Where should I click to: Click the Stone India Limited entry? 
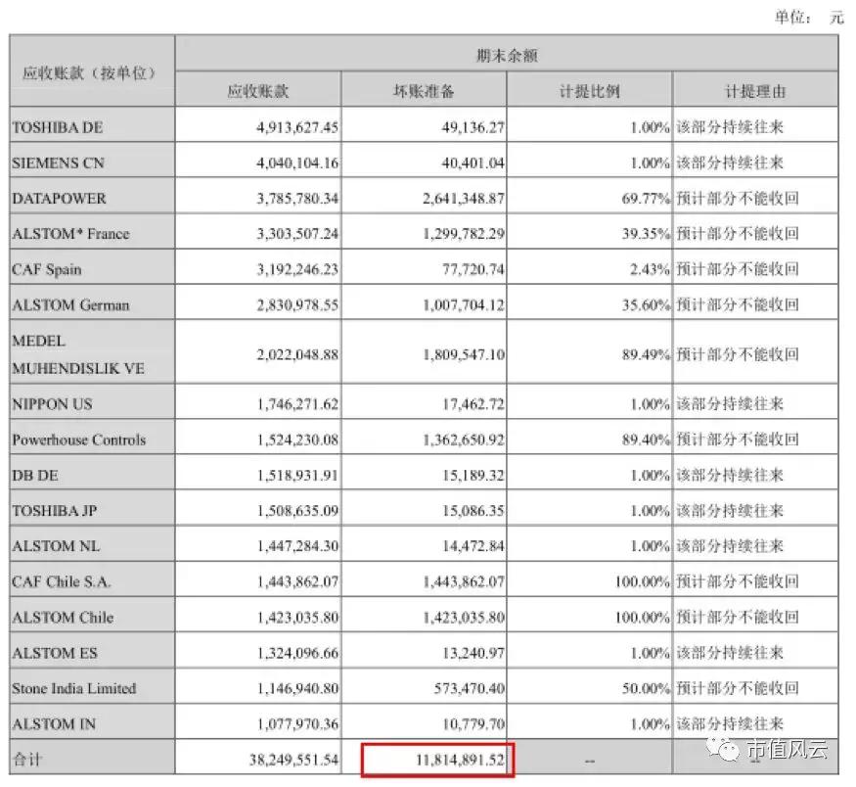(72, 688)
